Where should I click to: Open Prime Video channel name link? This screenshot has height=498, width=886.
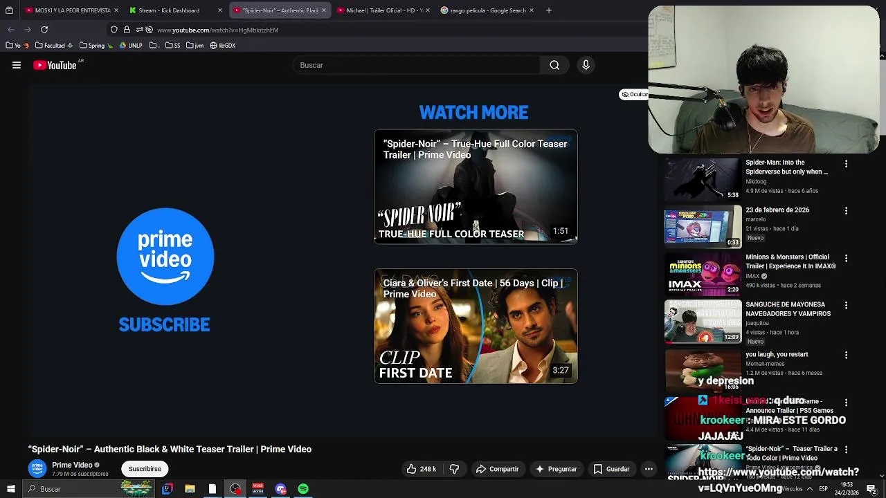click(72, 465)
